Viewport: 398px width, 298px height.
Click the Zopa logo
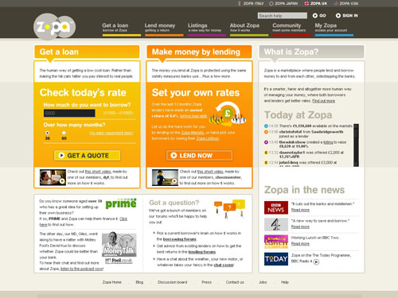[54, 26]
